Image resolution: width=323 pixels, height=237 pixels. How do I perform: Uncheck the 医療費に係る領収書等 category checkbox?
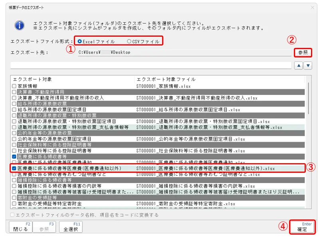click(x=14, y=157)
